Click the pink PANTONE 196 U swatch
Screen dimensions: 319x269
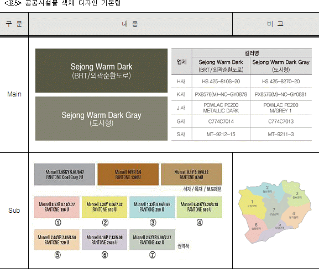[x=57, y=207]
